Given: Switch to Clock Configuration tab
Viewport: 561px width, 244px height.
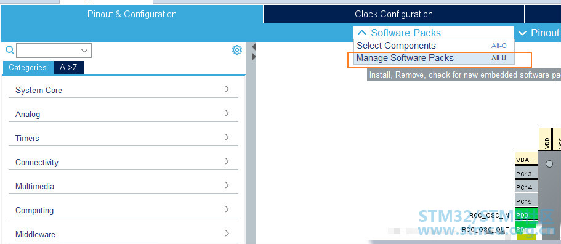Looking at the screenshot, I should [x=394, y=14].
